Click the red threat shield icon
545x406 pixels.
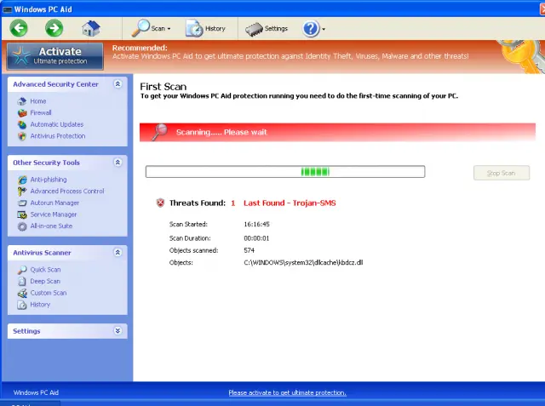pyautogui.click(x=160, y=203)
